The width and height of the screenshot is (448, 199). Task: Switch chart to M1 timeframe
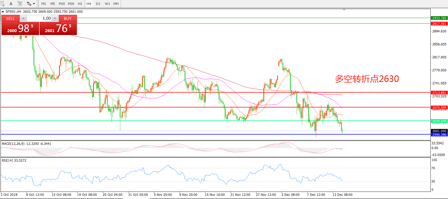tap(44, 4)
